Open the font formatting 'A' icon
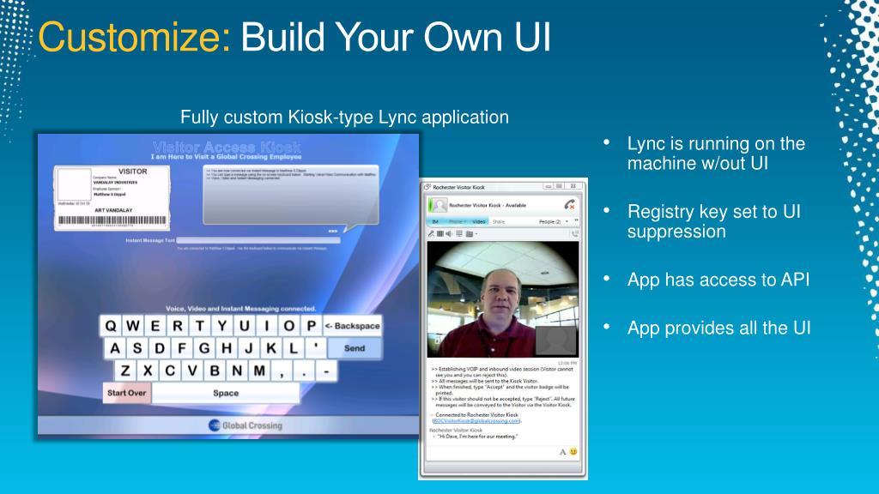 point(562,452)
